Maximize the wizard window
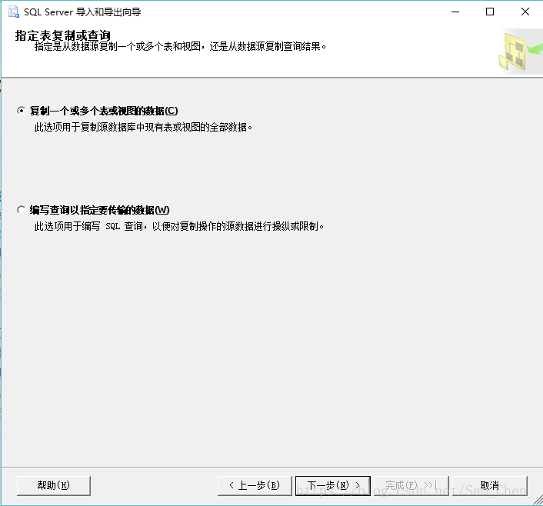Screen dimensions: 543x506 pos(490,12)
